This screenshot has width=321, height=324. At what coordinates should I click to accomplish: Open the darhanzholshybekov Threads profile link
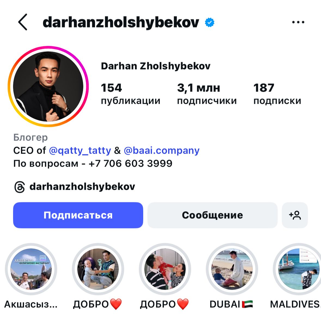82,187
